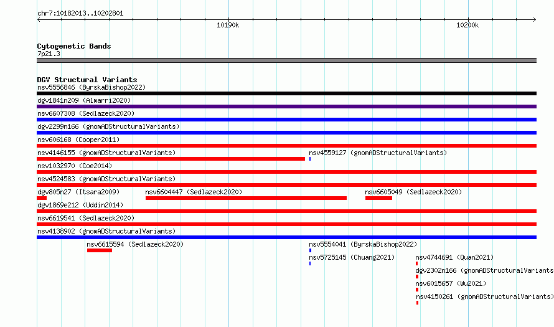The image size is (554, 327).
Task: Click small red marker under nsv6015657
Action: [417, 290]
